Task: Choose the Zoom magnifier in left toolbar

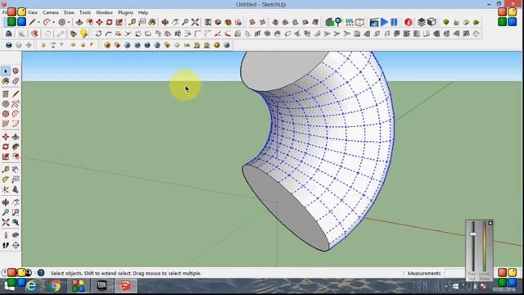Action: tap(6, 212)
